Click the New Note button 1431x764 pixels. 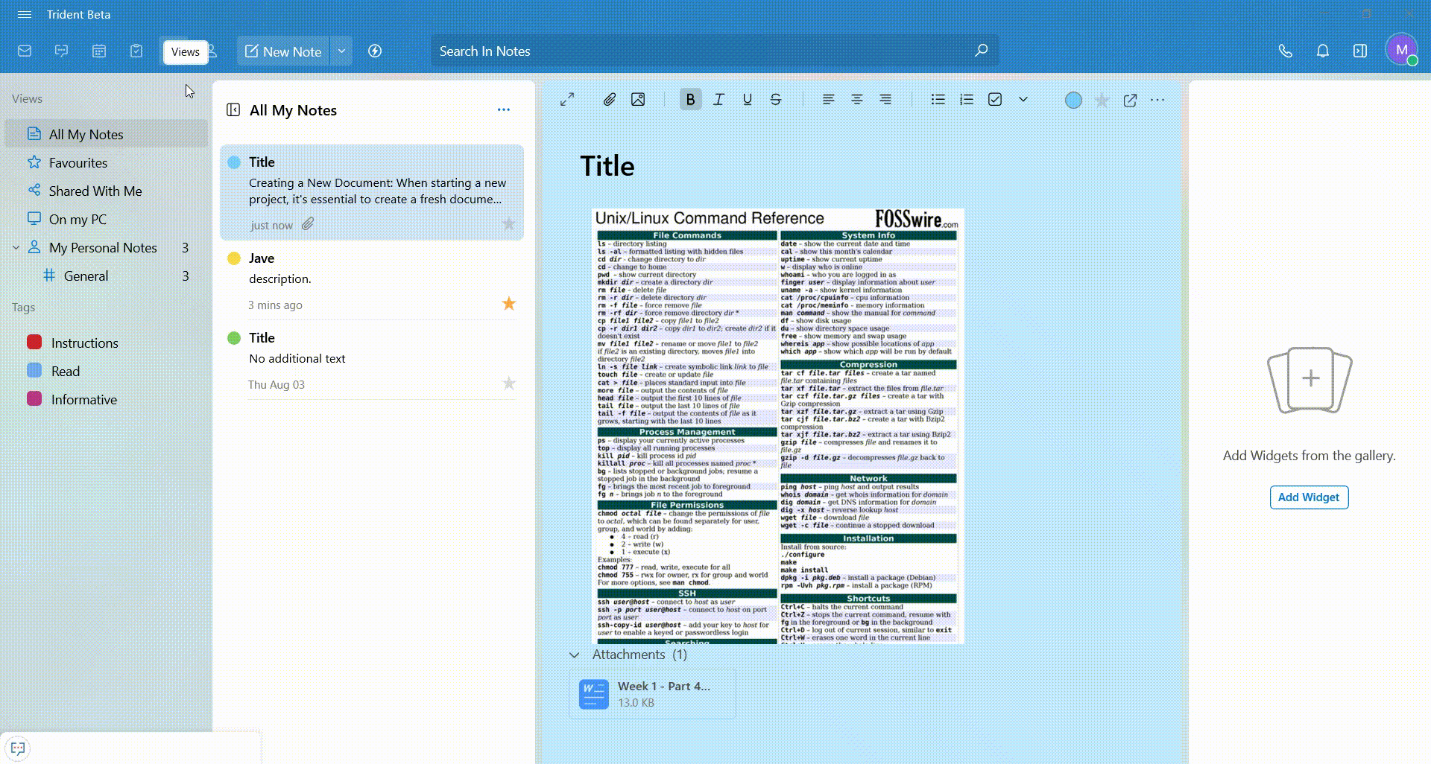283,51
